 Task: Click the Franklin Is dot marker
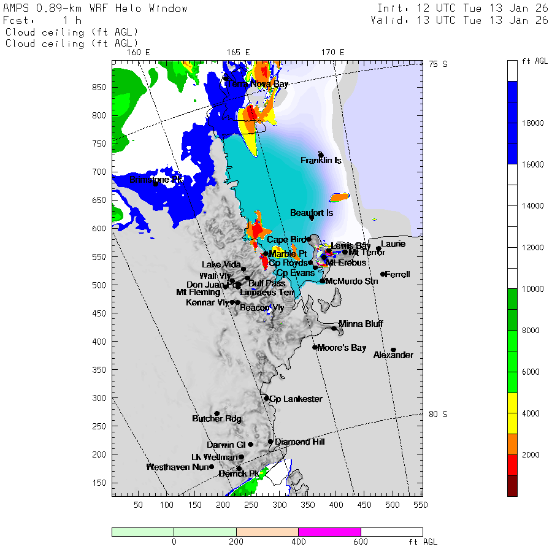pyautogui.click(x=321, y=155)
